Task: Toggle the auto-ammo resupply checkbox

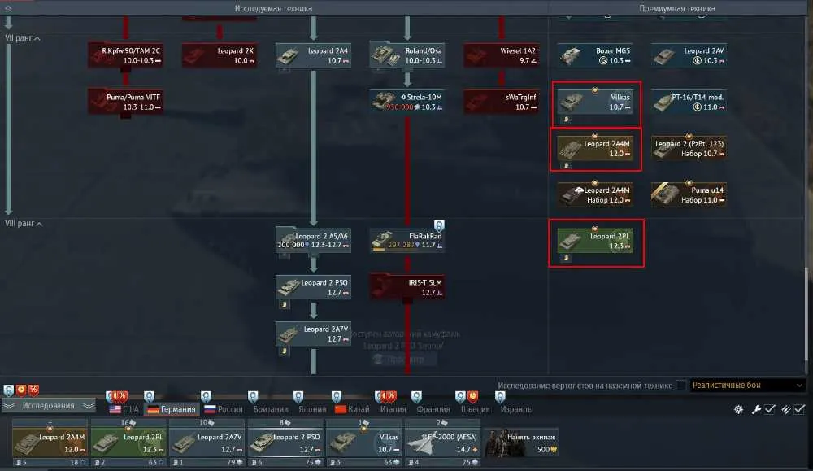Action: [x=799, y=410]
